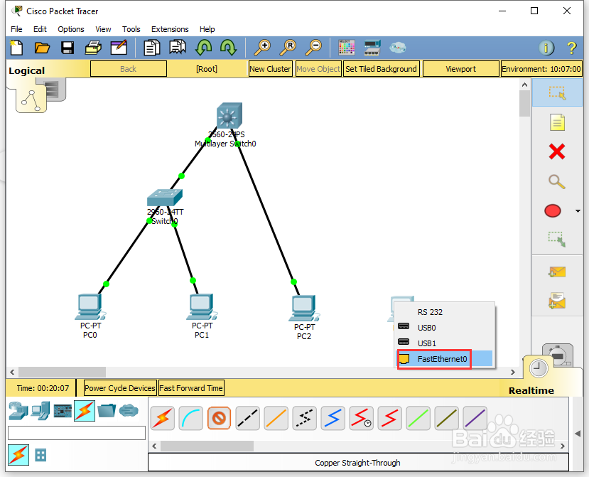This screenshot has width=589, height=477.
Task: Select the Multiuser Connection cloud category
Action: (129, 410)
